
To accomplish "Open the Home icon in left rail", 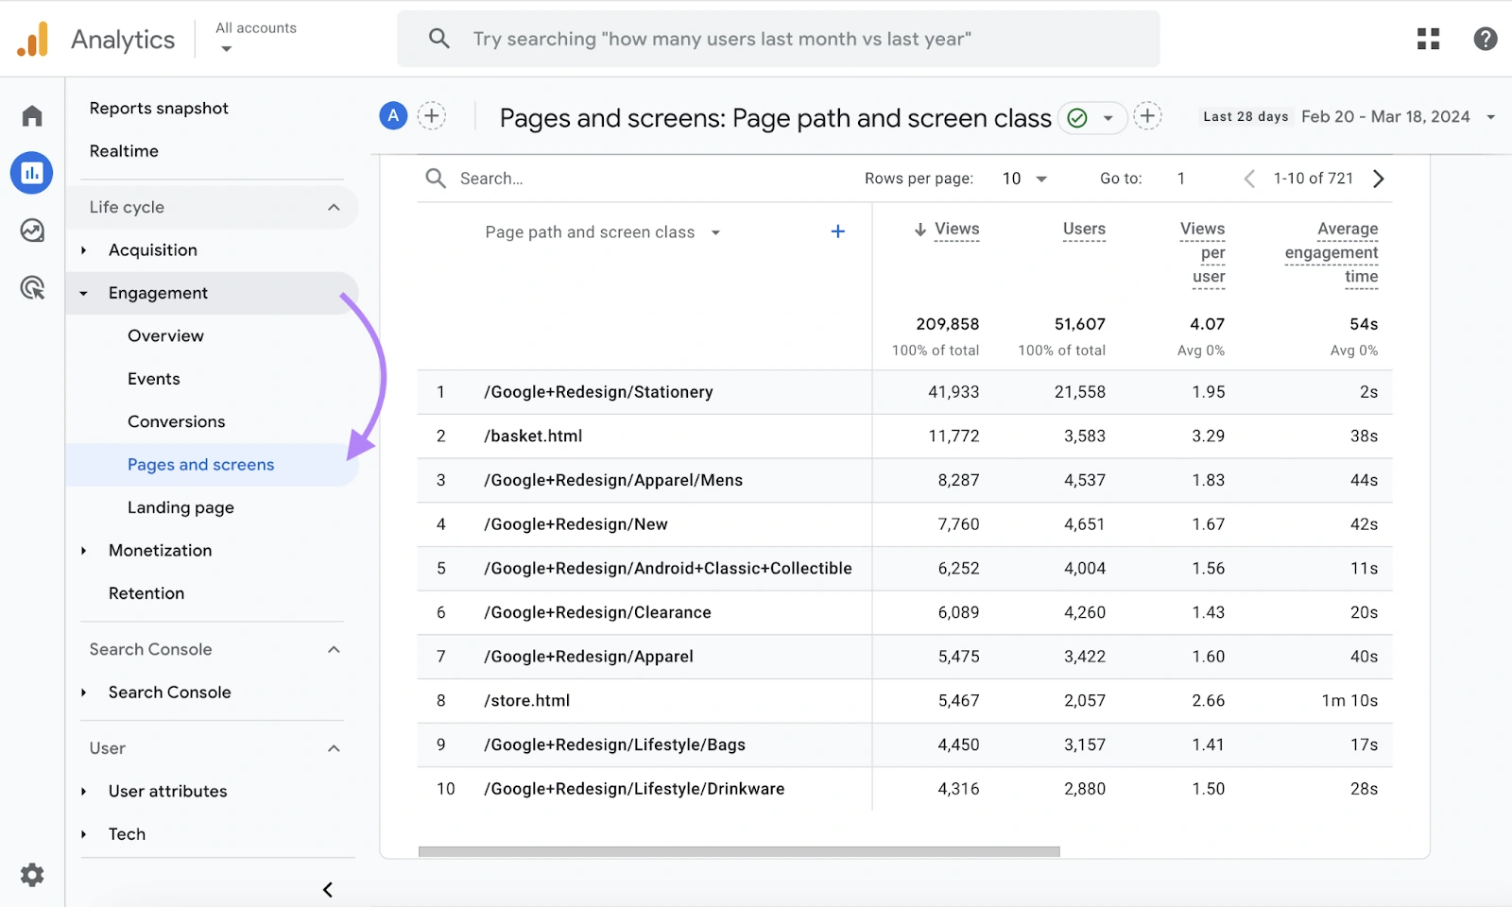I will click(32, 115).
